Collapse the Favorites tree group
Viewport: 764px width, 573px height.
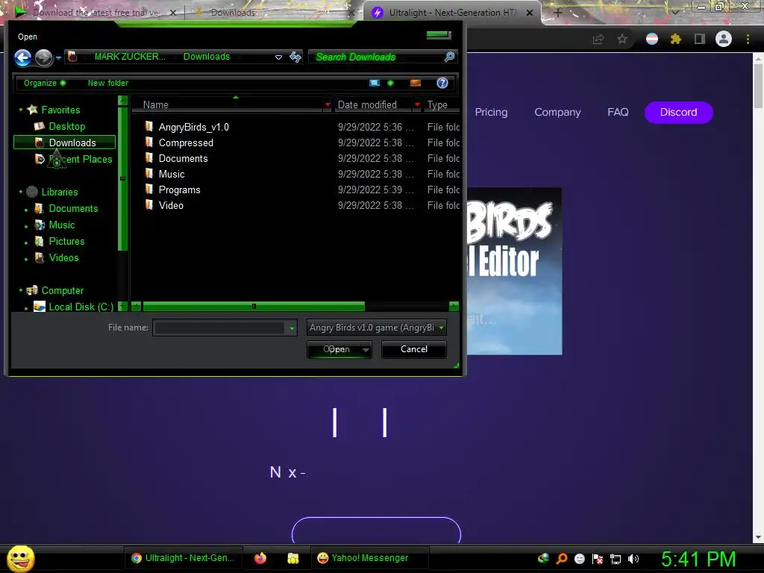(20, 110)
